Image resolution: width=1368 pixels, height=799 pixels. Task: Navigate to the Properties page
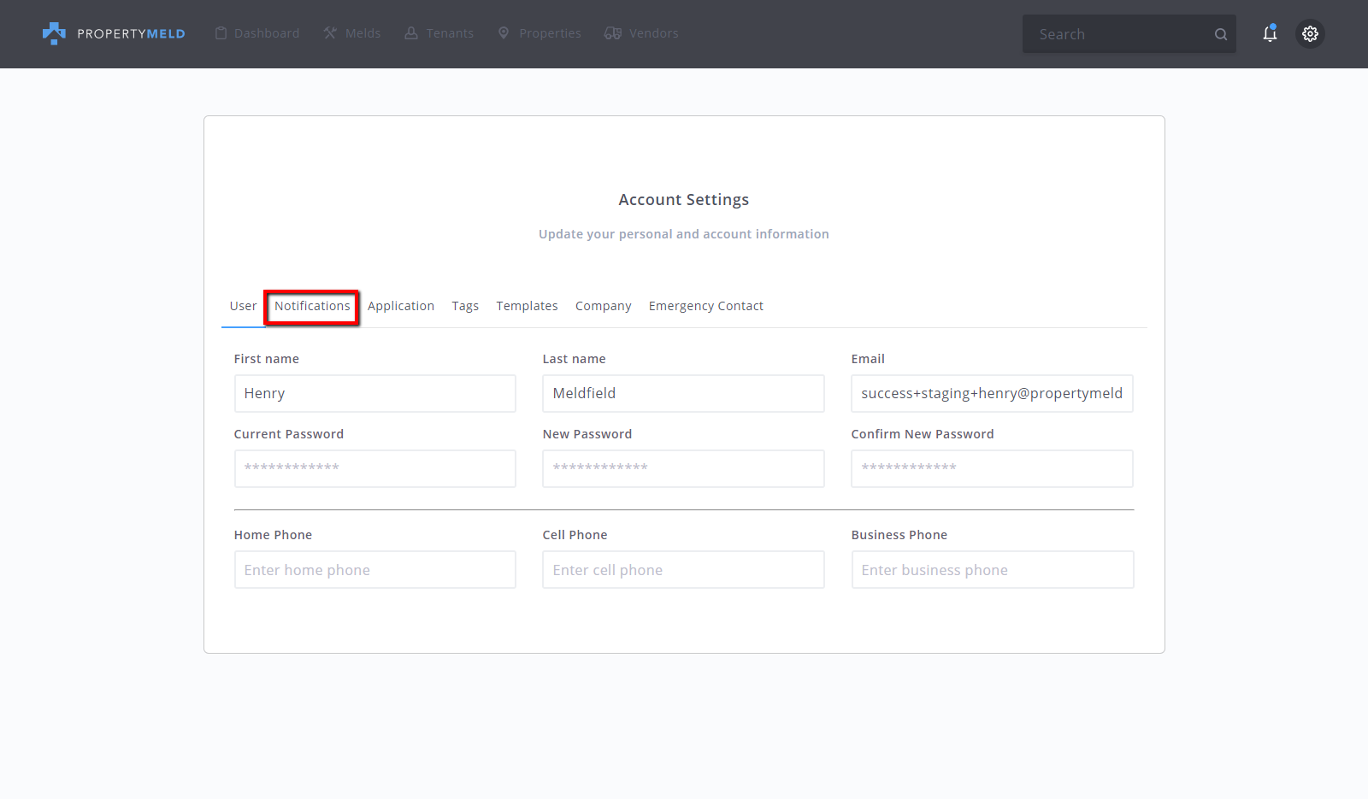tap(540, 33)
